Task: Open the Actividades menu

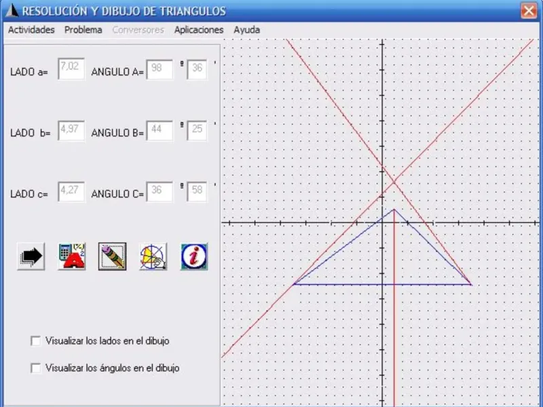Action: 31,30
